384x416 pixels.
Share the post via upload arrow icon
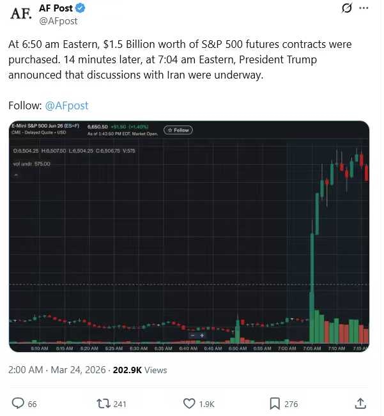pos(360,403)
